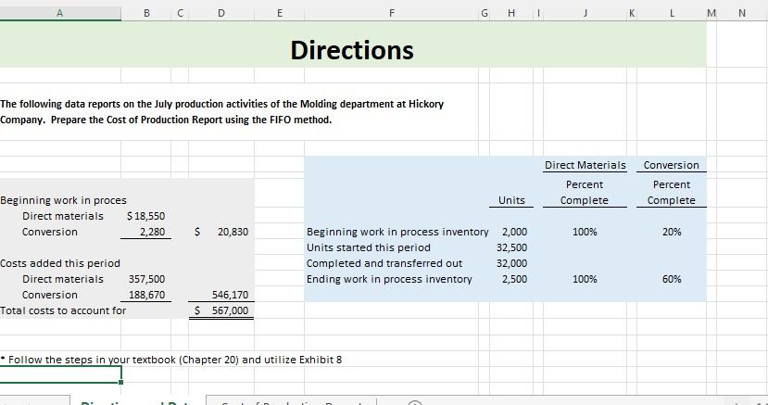768x405 pixels.
Task: Grab the fill handle of the active cell
Action: (121, 383)
